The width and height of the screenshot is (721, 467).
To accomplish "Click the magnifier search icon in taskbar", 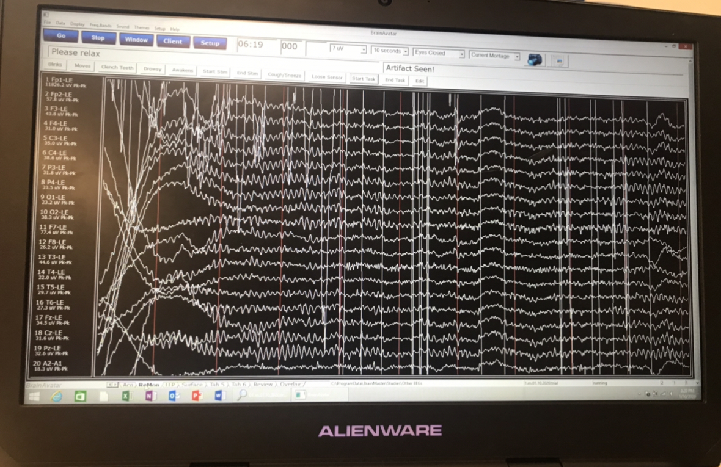I will pos(242,394).
